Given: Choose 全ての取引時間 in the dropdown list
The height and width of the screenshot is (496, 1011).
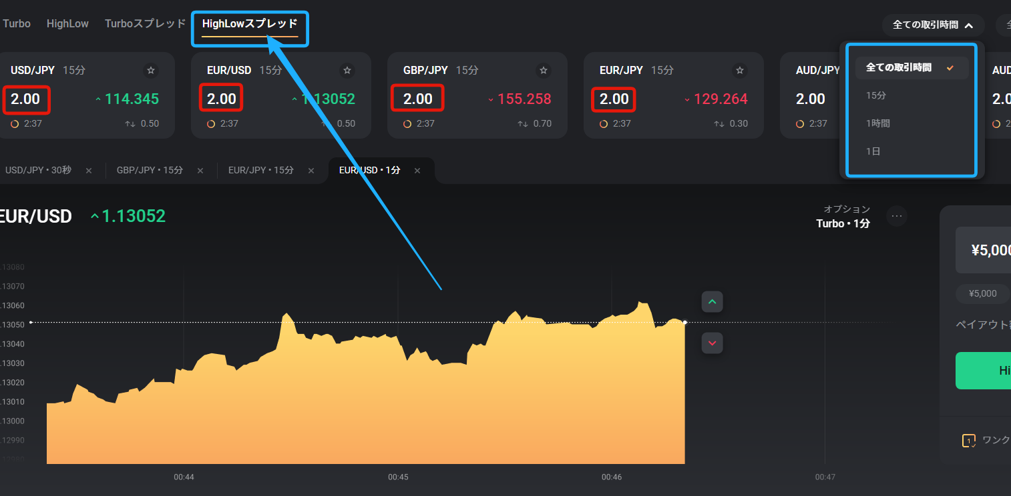Looking at the screenshot, I should (x=912, y=67).
